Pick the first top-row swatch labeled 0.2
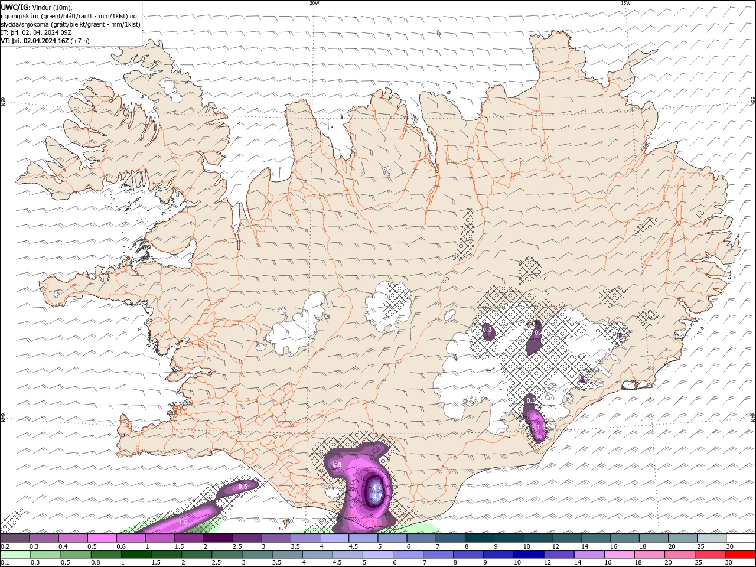 click(x=15, y=538)
